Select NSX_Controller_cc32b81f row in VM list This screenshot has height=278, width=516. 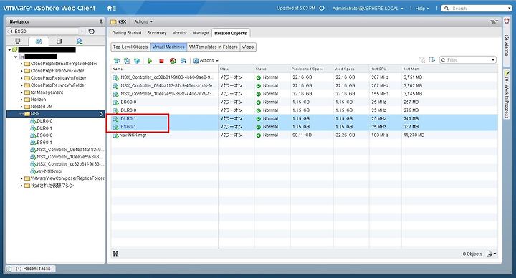coord(304,77)
